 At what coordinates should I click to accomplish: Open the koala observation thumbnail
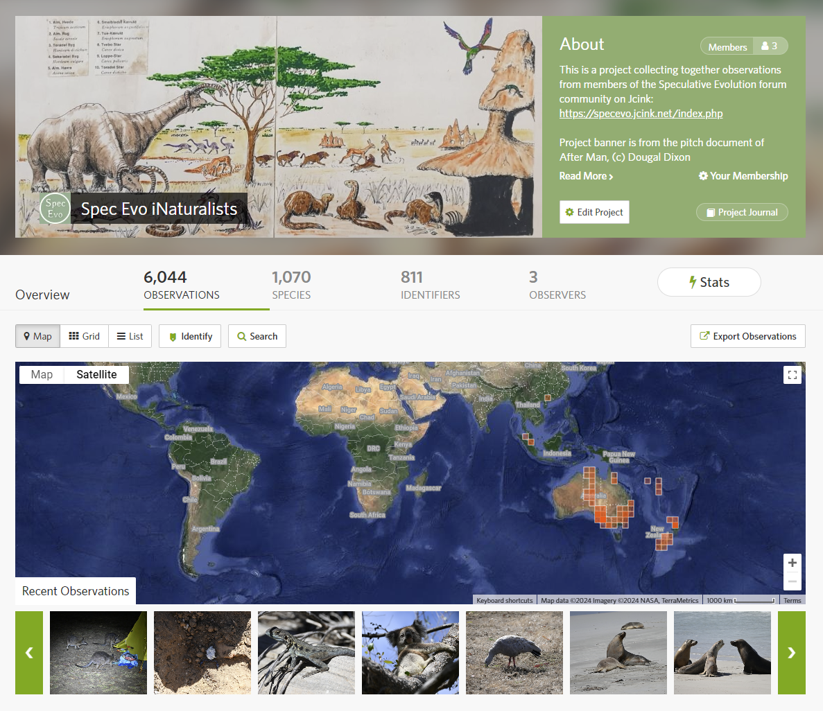pos(410,652)
